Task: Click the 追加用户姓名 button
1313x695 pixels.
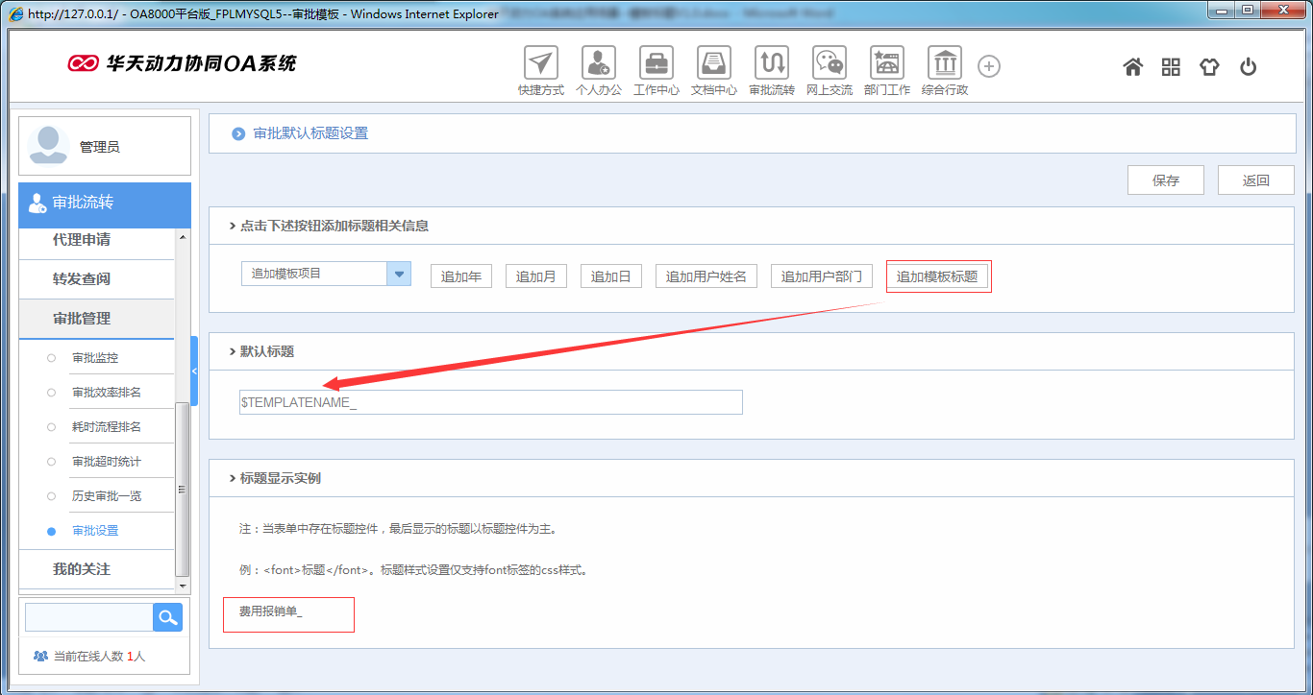Action: pyautogui.click(x=706, y=276)
